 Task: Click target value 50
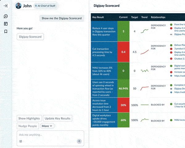[135, 88]
